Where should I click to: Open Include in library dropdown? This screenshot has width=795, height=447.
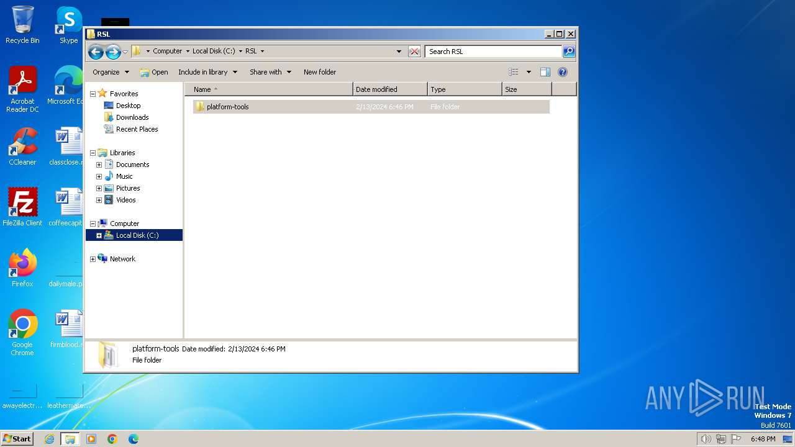pos(207,72)
